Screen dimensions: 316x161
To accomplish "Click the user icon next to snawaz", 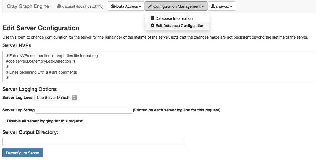I will (213, 6).
